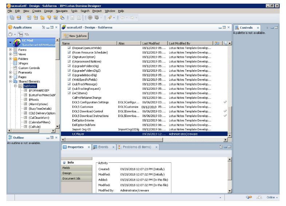Click the New Subform button

click(75, 36)
